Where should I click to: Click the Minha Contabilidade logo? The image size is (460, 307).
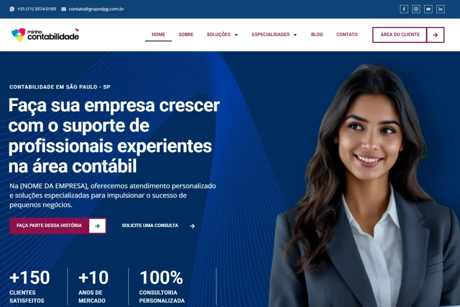coord(45,35)
